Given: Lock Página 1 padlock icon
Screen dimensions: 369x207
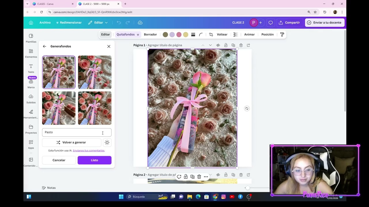Looking at the screenshot, I should tap(226, 45).
